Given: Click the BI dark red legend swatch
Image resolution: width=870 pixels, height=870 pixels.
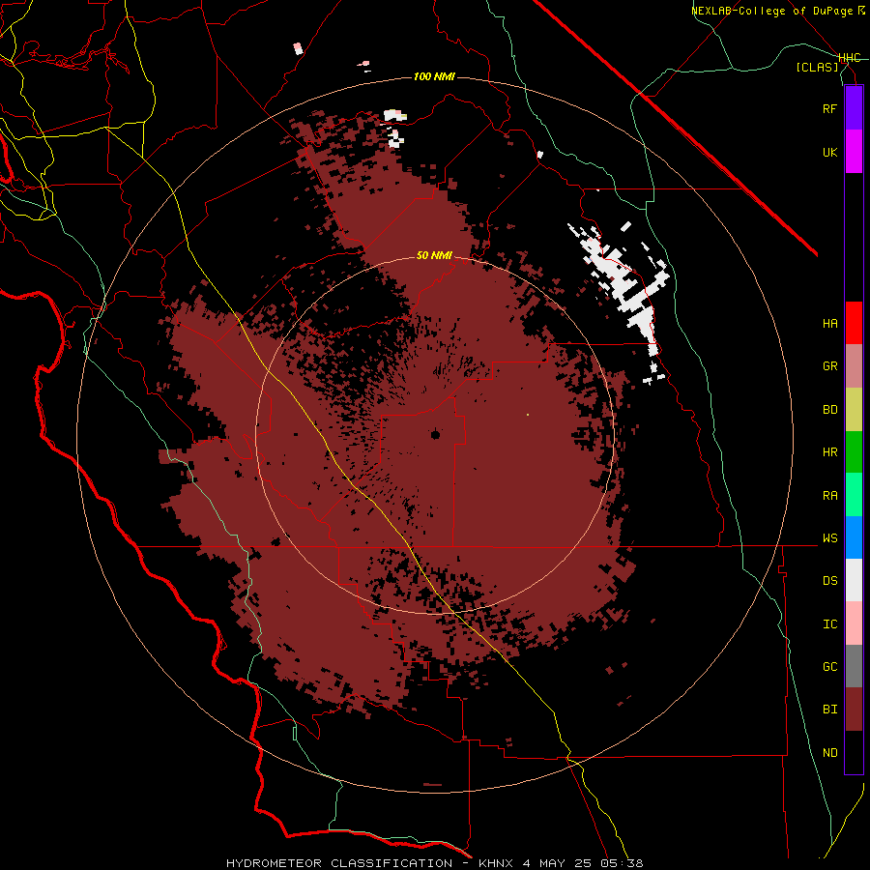Looking at the screenshot, I should coord(854,710).
